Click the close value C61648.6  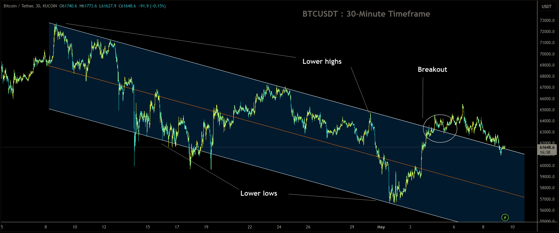pyautogui.click(x=127, y=6)
